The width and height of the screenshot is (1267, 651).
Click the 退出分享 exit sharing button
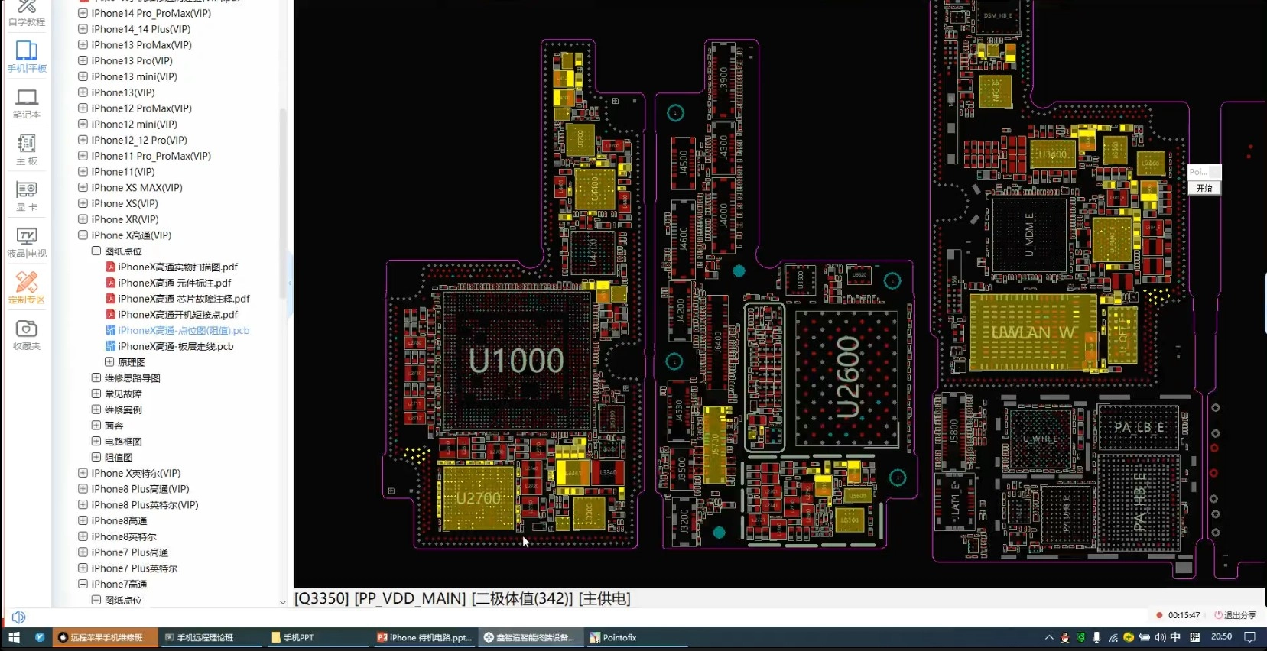(x=1235, y=615)
